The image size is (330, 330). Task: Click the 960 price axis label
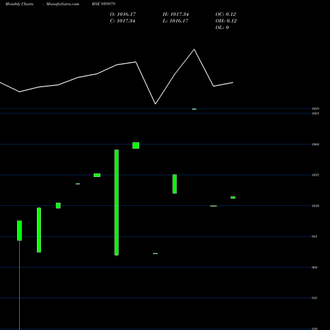tap(315, 267)
